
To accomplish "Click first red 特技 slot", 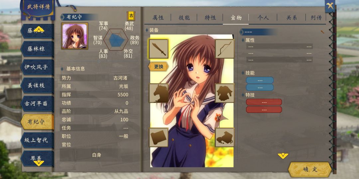I will 264,102.
